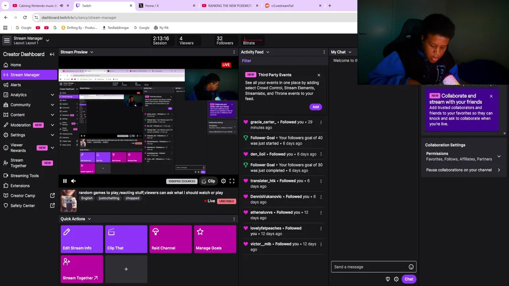Close the Third Party Events notice
Image resolution: width=509 pixels, height=286 pixels.
[319, 75]
